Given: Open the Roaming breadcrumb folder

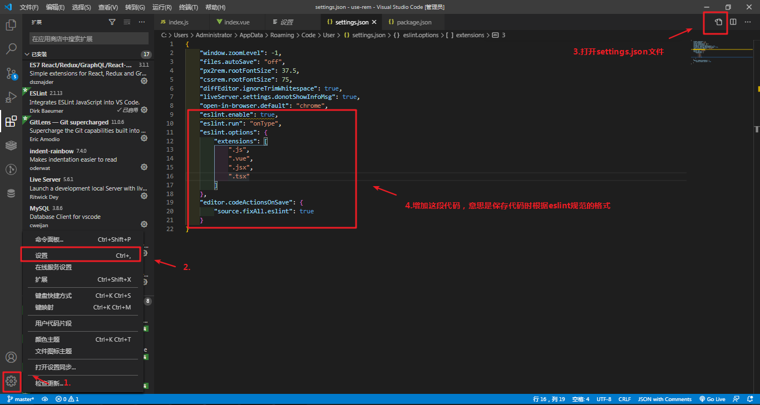Looking at the screenshot, I should tap(282, 35).
